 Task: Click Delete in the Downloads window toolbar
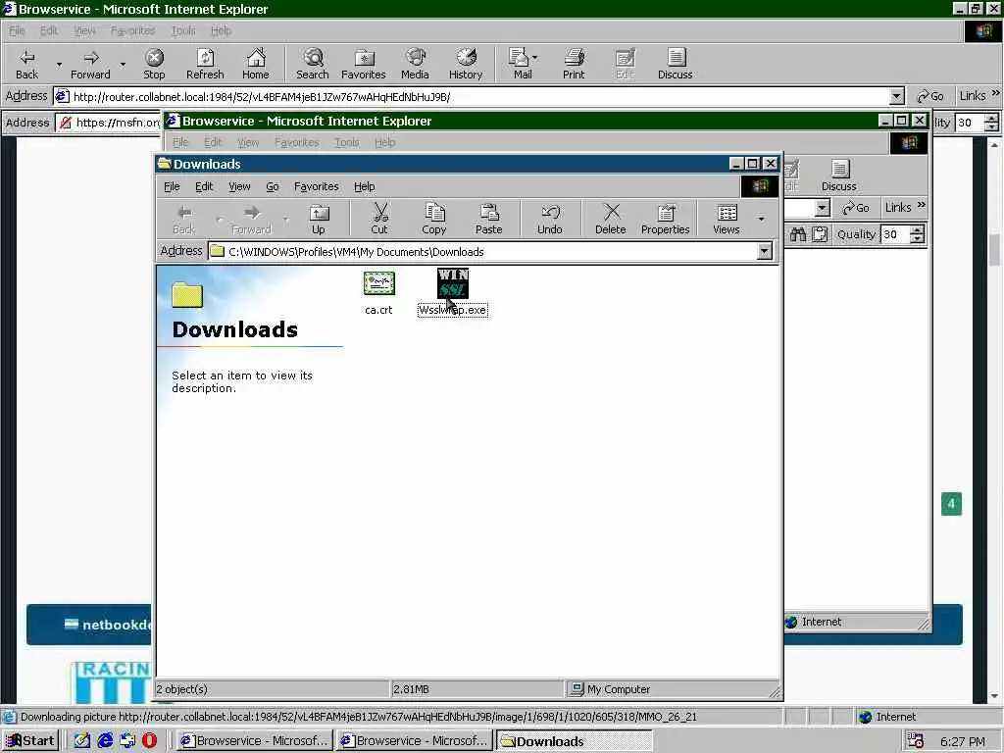point(610,219)
